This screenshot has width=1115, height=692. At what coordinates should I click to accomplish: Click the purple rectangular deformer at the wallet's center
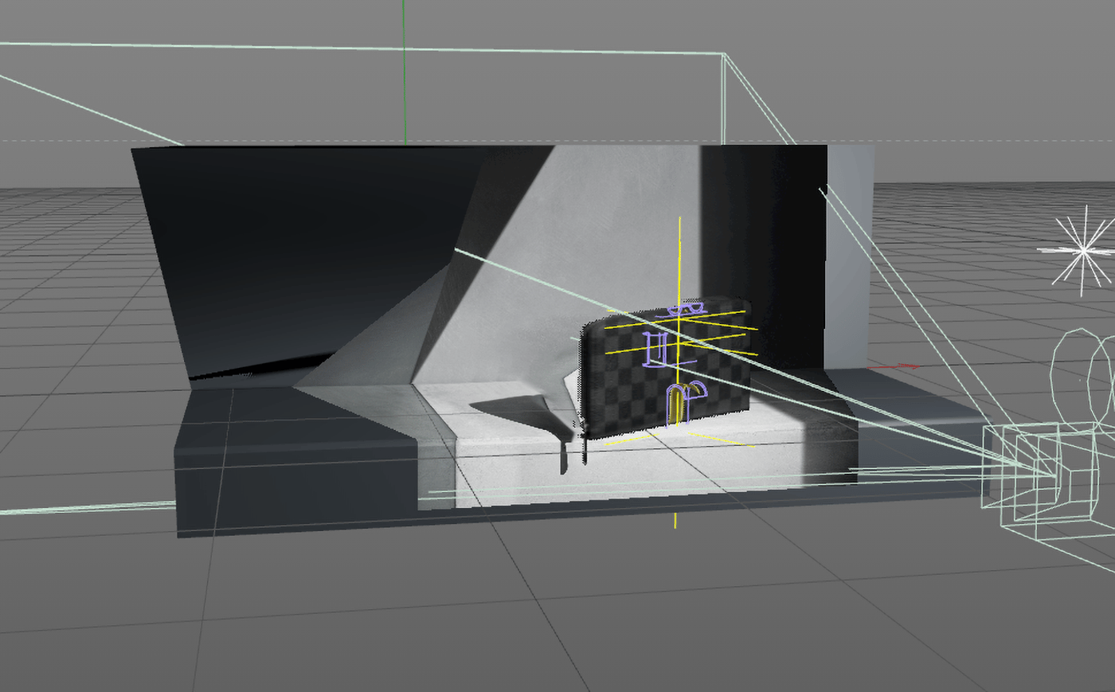click(658, 350)
